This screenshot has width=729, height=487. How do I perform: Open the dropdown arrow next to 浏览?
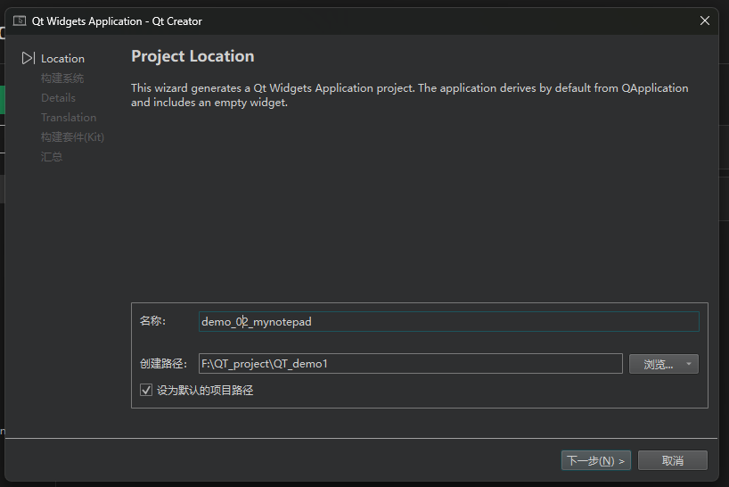point(689,364)
